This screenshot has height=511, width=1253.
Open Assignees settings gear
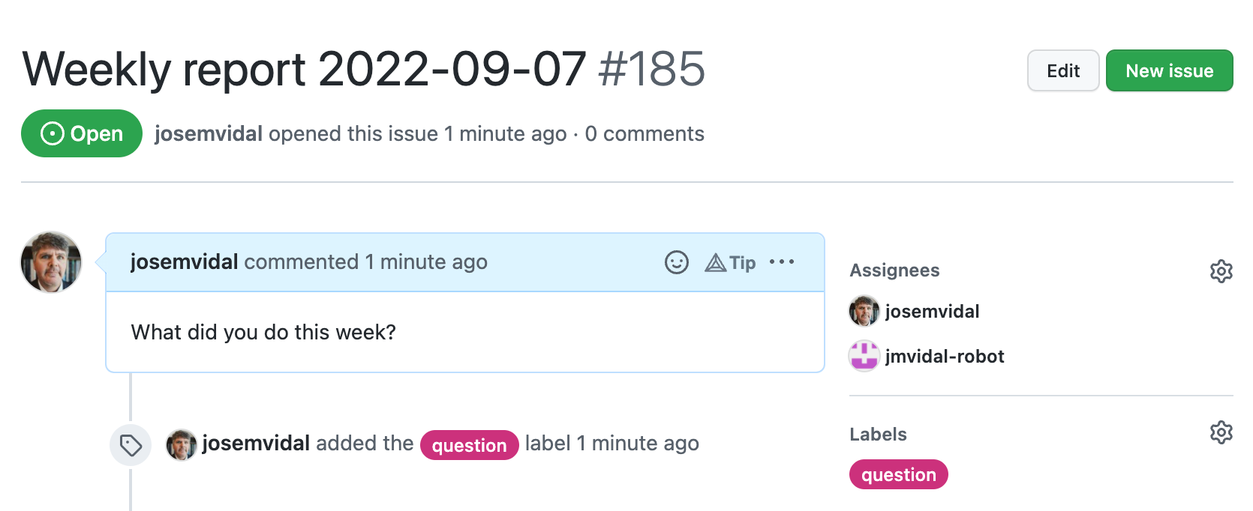pos(1221,271)
